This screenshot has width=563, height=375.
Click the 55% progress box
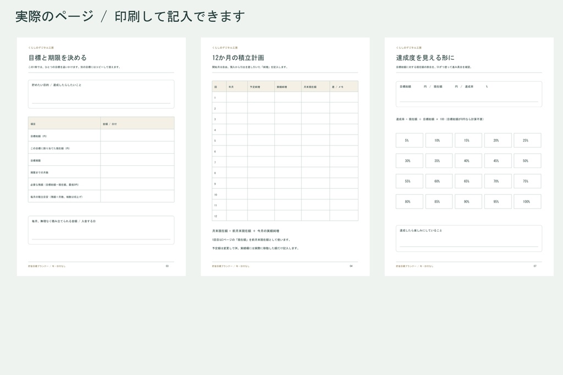(x=409, y=181)
